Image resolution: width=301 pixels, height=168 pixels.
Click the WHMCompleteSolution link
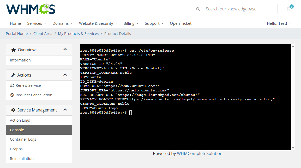pyautogui.click(x=200, y=153)
